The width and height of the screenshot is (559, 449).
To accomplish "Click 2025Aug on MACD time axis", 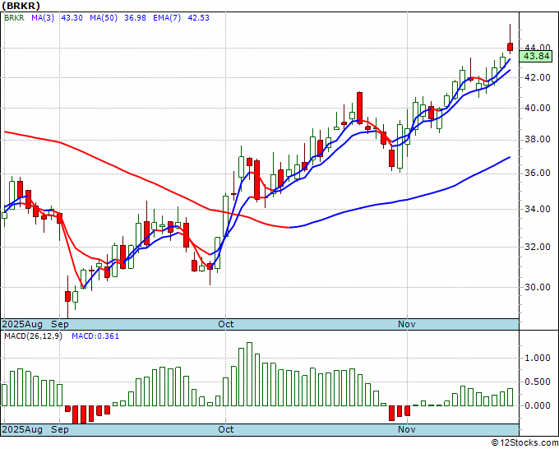I will click(x=22, y=429).
